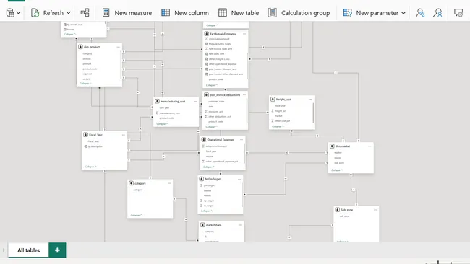The image size is (470, 264).
Task: Open the New parameter dropdown arrow
Action: pos(403,13)
